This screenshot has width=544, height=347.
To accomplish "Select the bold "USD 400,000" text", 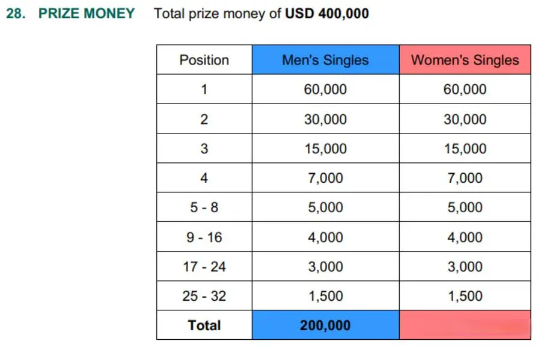I will pyautogui.click(x=326, y=13).
